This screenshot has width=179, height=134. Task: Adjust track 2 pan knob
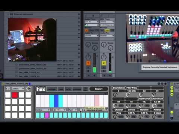(x=104, y=57)
